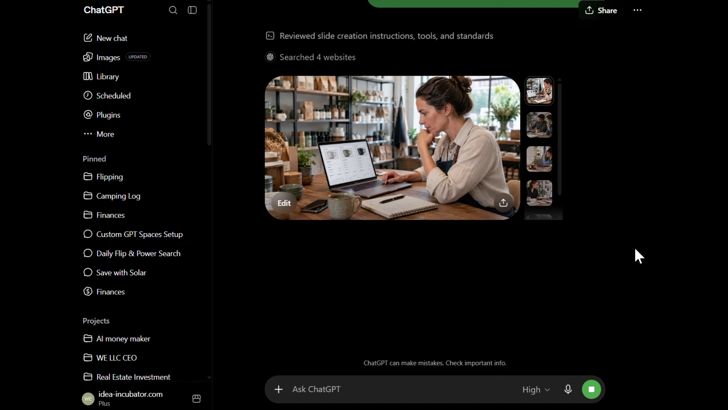
Task: Expand the More menu in sidebar
Action: pyautogui.click(x=99, y=134)
